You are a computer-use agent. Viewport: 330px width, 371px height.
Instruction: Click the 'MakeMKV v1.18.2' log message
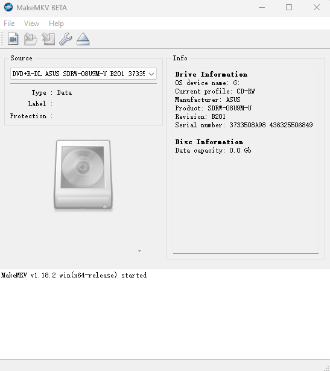click(x=74, y=275)
